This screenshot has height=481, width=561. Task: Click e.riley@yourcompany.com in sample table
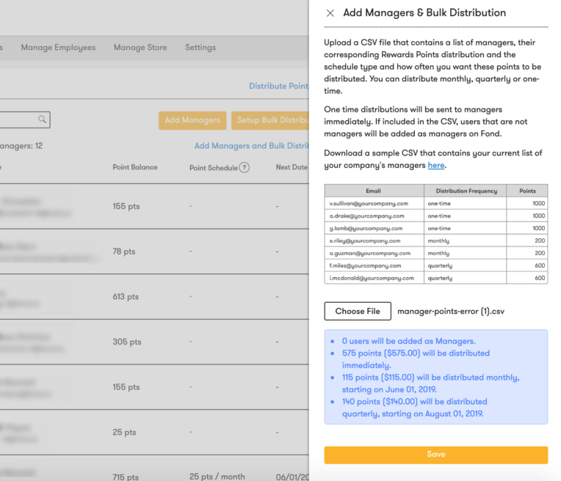365,240
